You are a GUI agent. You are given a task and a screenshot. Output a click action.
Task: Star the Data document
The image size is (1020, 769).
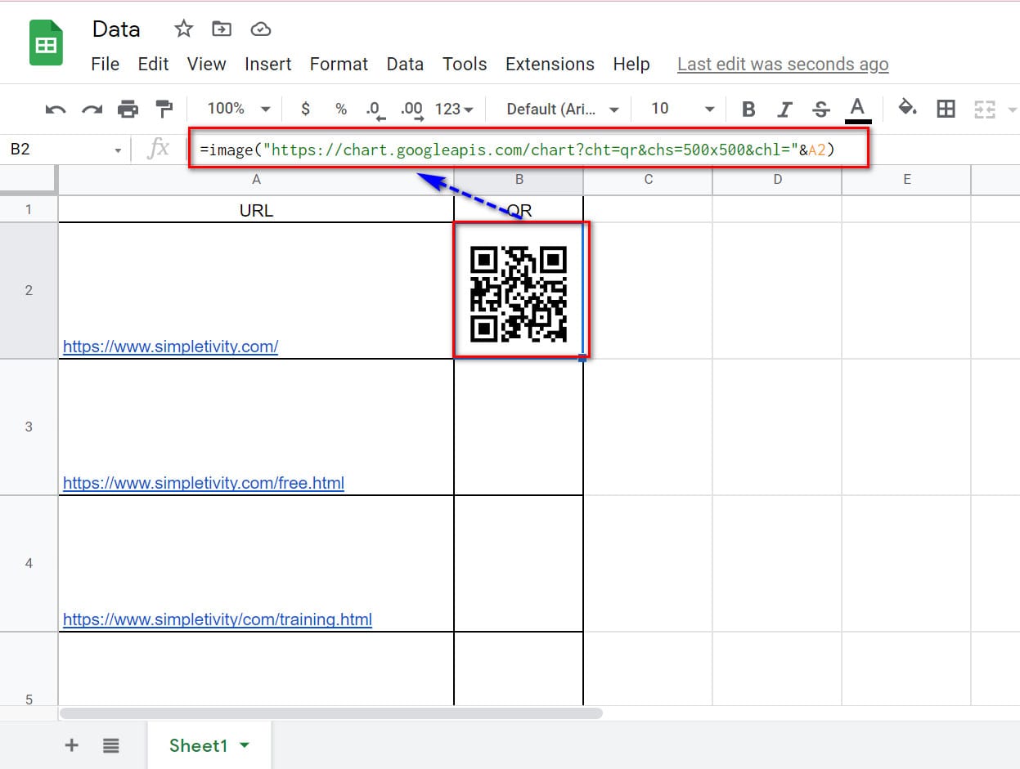tap(184, 29)
